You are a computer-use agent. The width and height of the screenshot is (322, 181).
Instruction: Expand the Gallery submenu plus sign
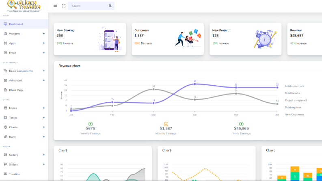pos(44,155)
